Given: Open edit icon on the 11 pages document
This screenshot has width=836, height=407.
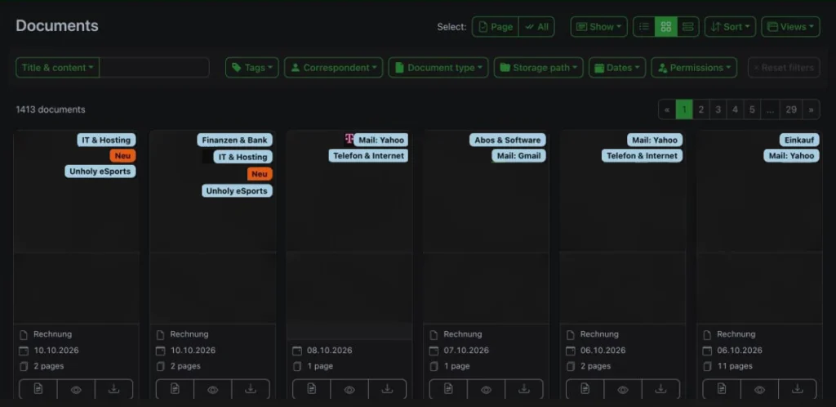Looking at the screenshot, I should click(x=722, y=389).
